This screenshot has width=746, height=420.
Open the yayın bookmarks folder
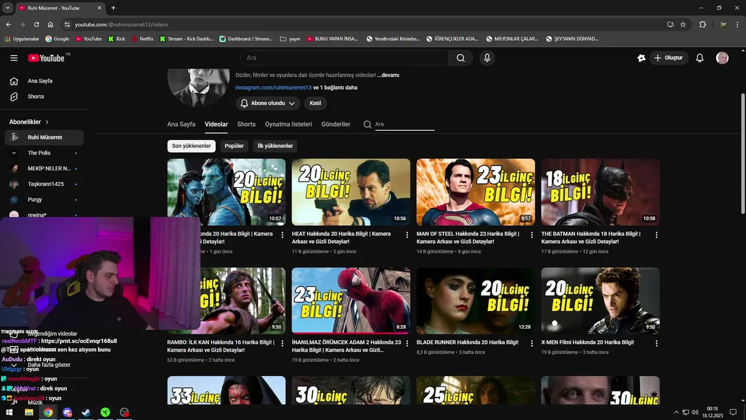[x=290, y=39]
